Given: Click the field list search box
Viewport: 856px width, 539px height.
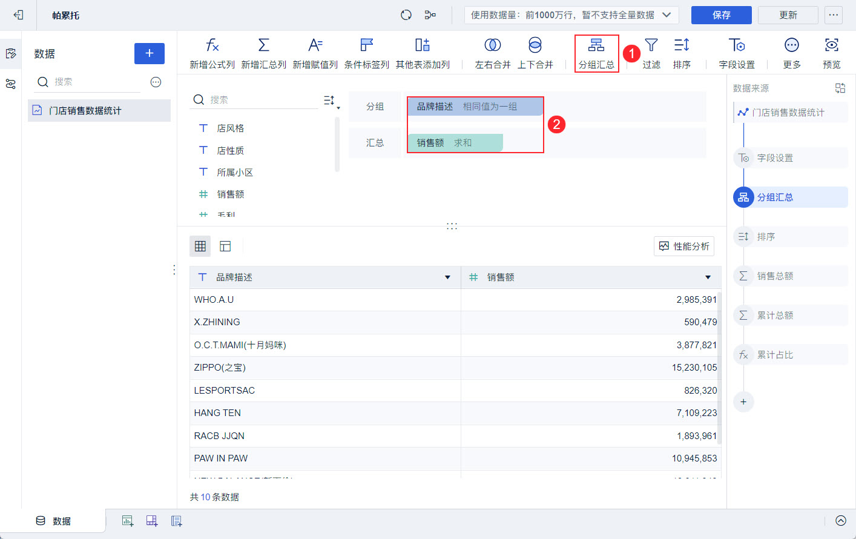Looking at the screenshot, I should pyautogui.click(x=254, y=100).
